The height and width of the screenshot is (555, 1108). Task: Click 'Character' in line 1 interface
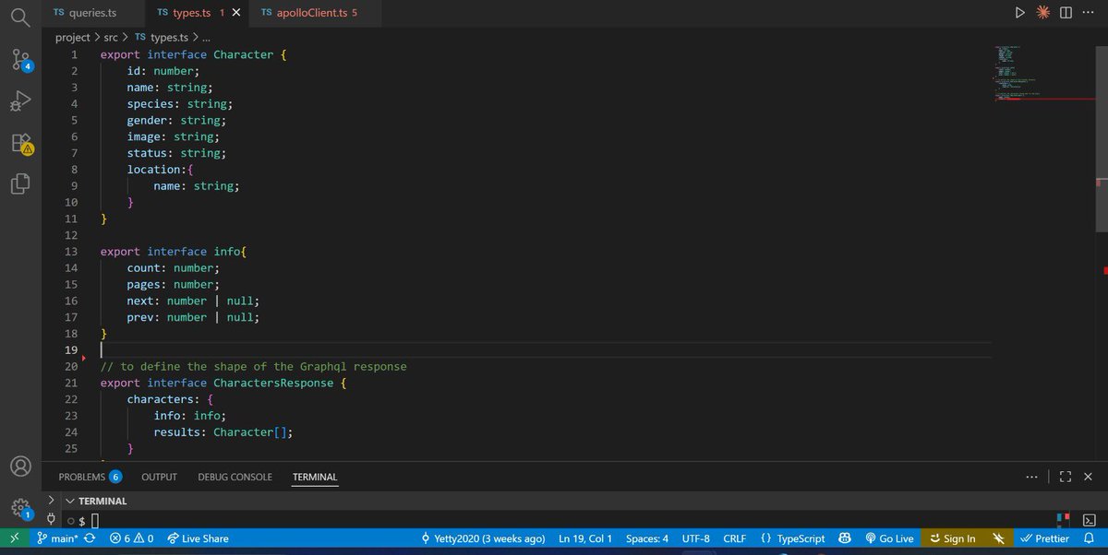[x=244, y=54]
